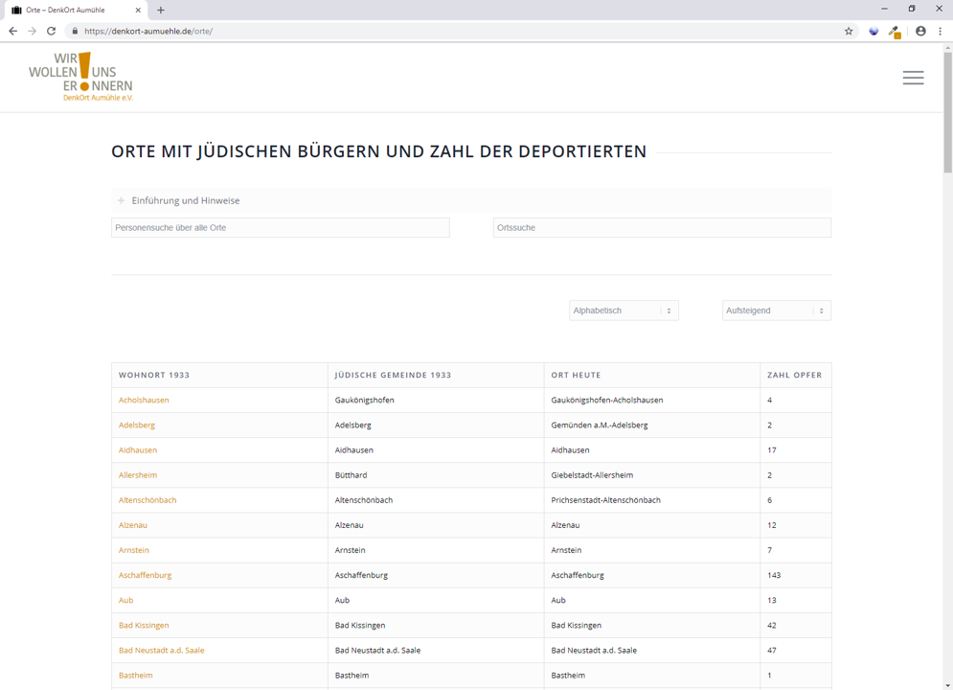Expand Einführung und Hinweise section

coord(185,200)
